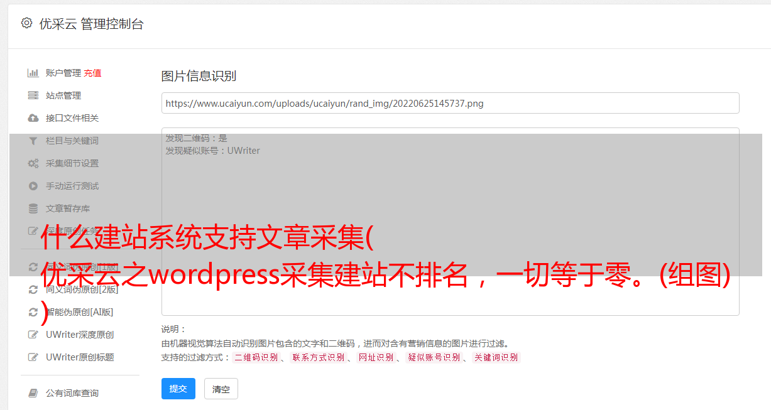The width and height of the screenshot is (771, 410).
Task: Open UWriter原创标题 menu item
Action: point(80,357)
